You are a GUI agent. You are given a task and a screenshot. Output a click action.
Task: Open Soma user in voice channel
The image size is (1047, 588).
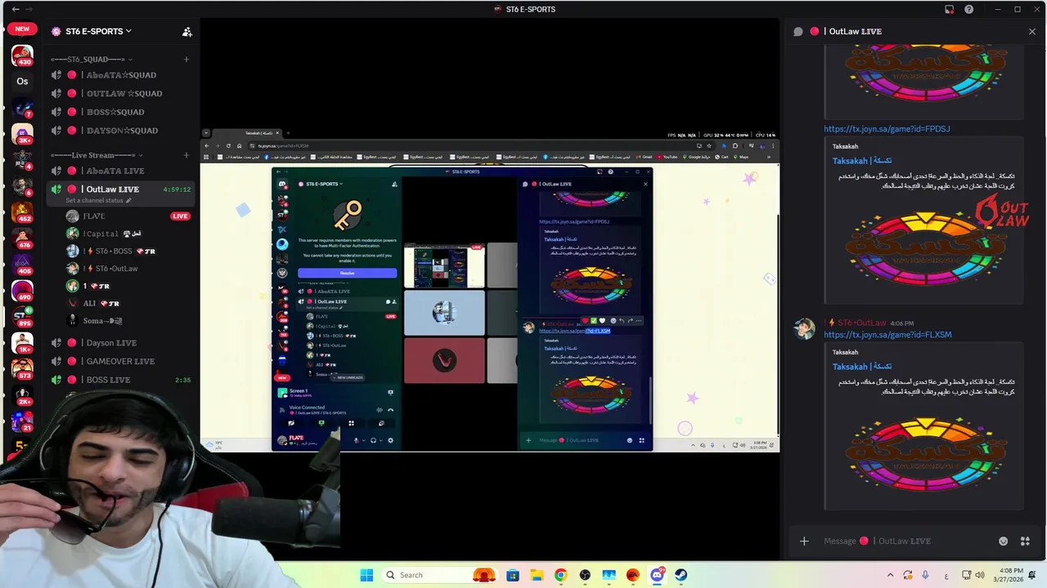[96, 321]
